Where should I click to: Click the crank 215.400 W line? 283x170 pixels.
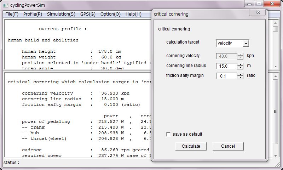pyautogui.click(x=86, y=127)
